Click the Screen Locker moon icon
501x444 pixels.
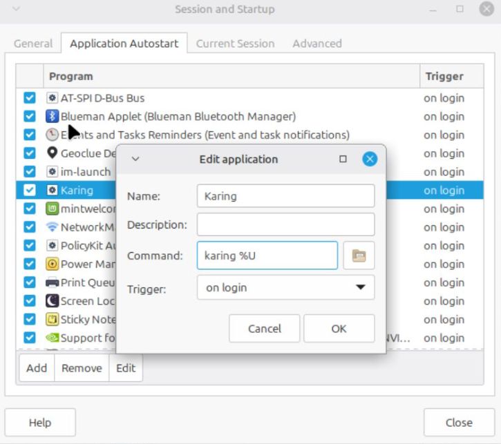(52, 301)
